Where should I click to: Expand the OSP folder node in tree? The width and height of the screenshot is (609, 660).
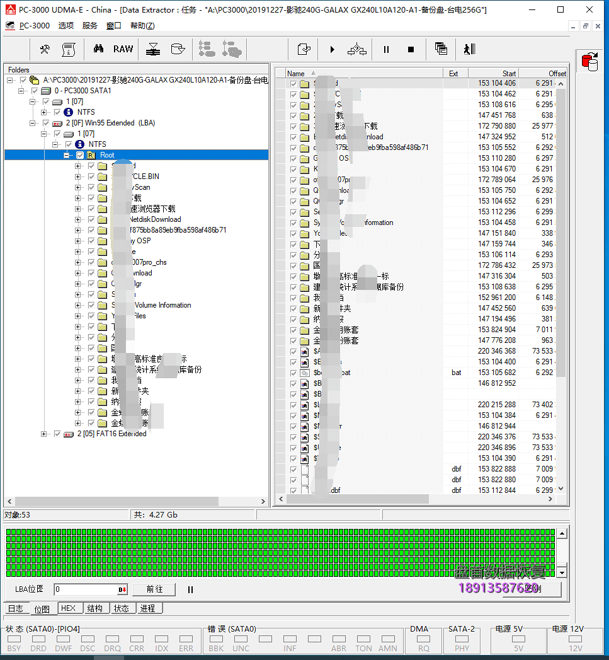[78, 241]
